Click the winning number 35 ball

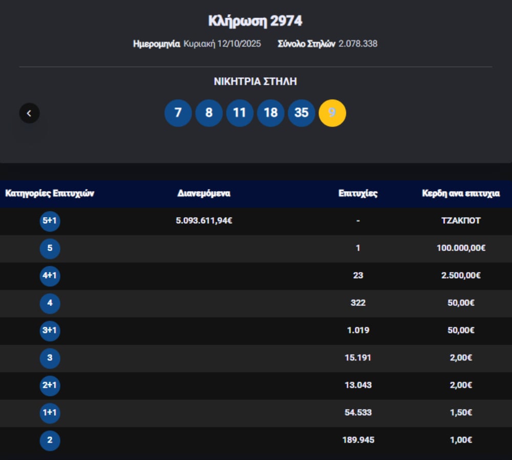[x=302, y=113]
